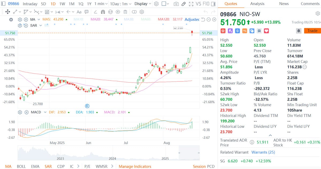Activate the magnet snap tool
Screen dimensions: 321x169
[x=103, y=12]
